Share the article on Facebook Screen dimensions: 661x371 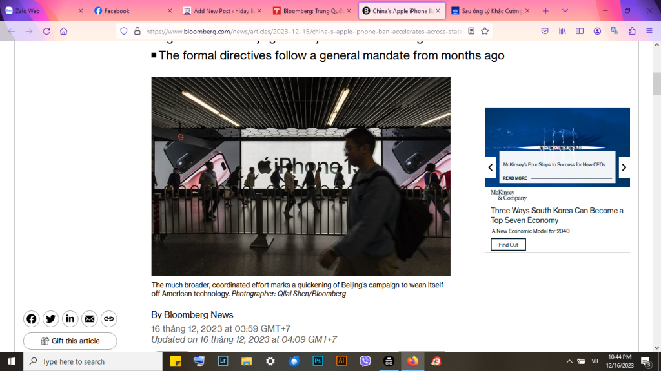32,319
